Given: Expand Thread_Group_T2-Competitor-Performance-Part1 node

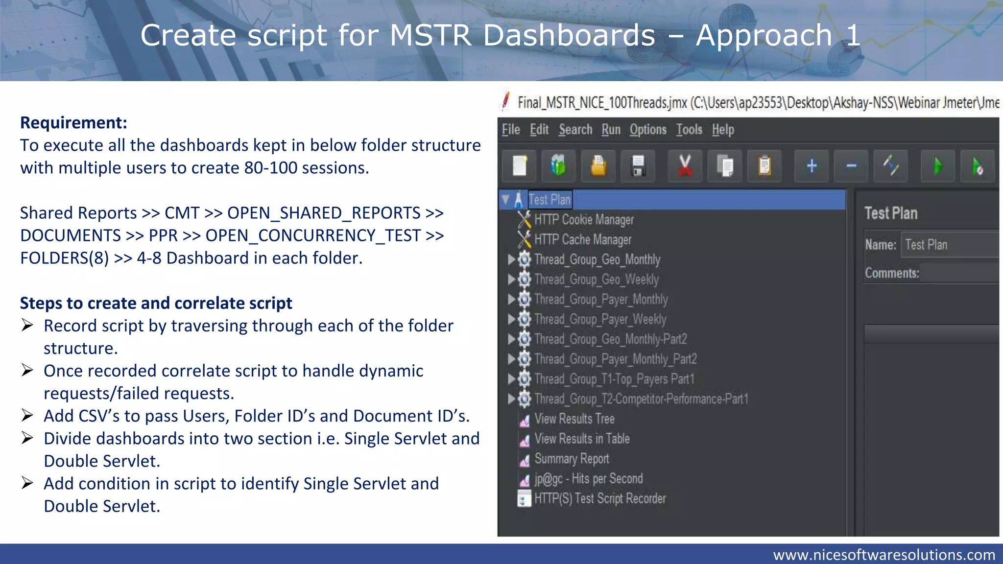Looking at the screenshot, I should click(x=511, y=399).
